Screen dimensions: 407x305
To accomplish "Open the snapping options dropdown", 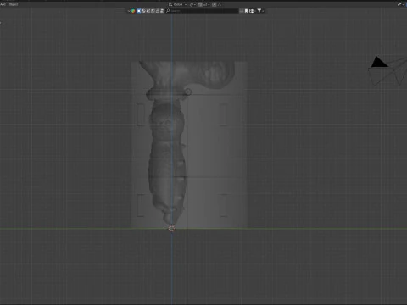I will [x=206, y=4].
